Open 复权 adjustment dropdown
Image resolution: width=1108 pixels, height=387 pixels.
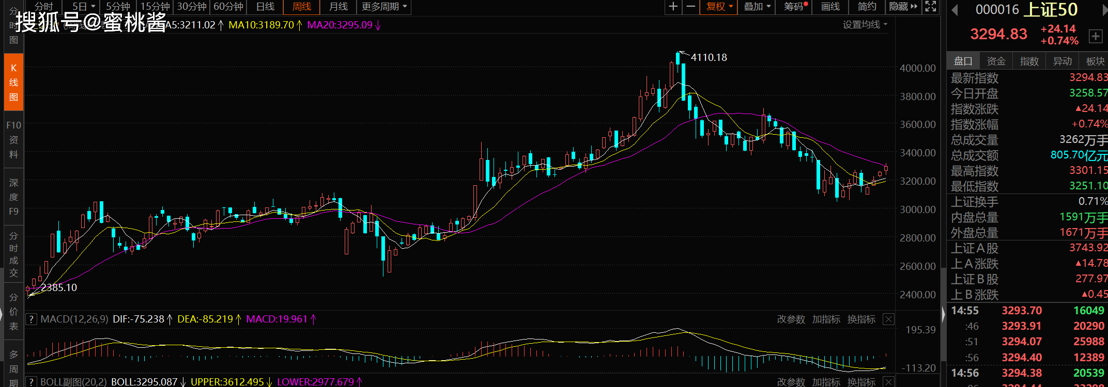point(719,7)
